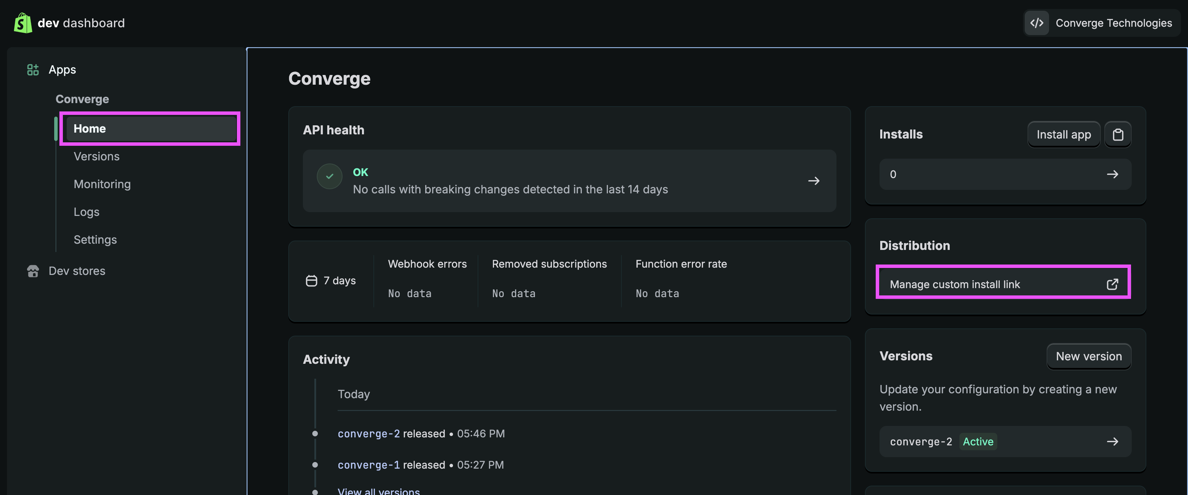Click the arrow next to installs count
The image size is (1188, 495).
pyautogui.click(x=1113, y=174)
